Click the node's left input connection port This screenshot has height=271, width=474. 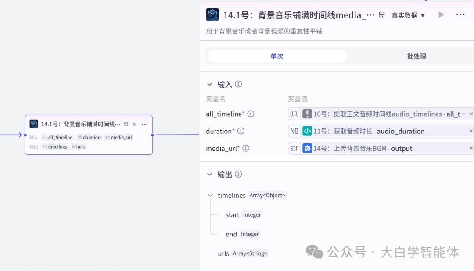25,135
